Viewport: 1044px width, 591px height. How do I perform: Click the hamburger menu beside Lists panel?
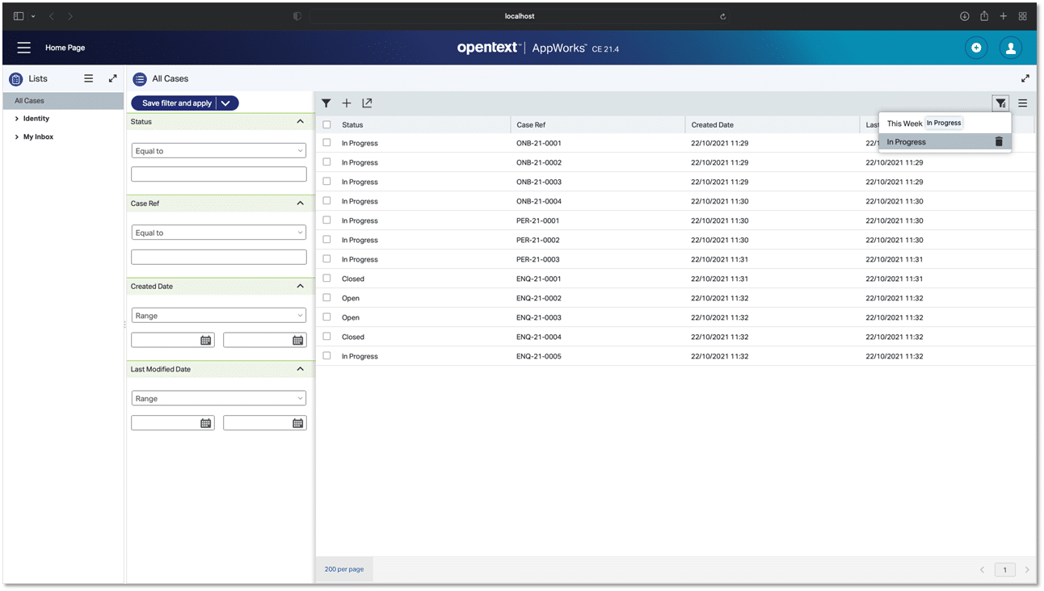[x=89, y=78]
